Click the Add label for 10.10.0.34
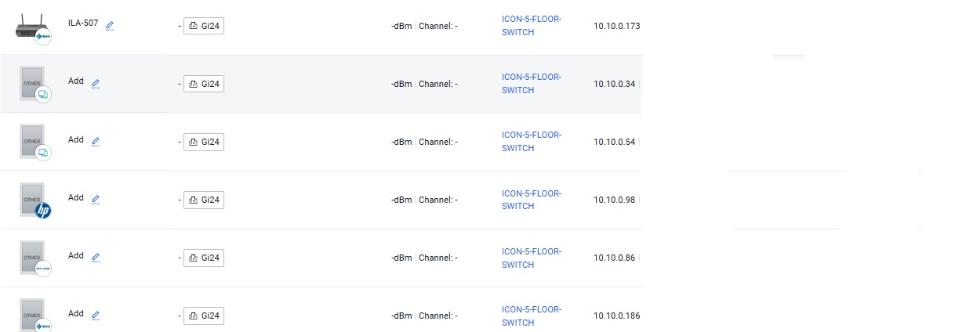Screen dimensions: 966x332 pos(76,81)
